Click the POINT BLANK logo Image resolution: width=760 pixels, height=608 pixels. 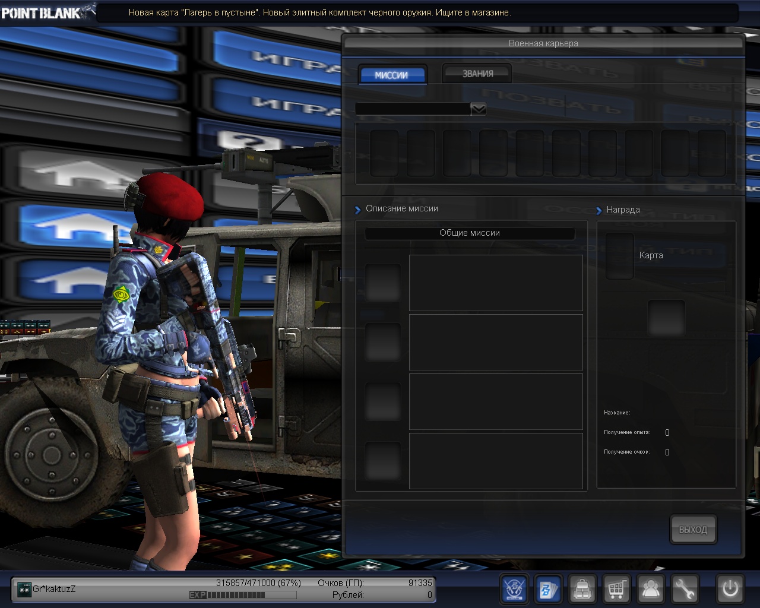coord(47,12)
